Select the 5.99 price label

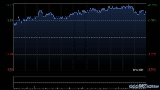10,20
